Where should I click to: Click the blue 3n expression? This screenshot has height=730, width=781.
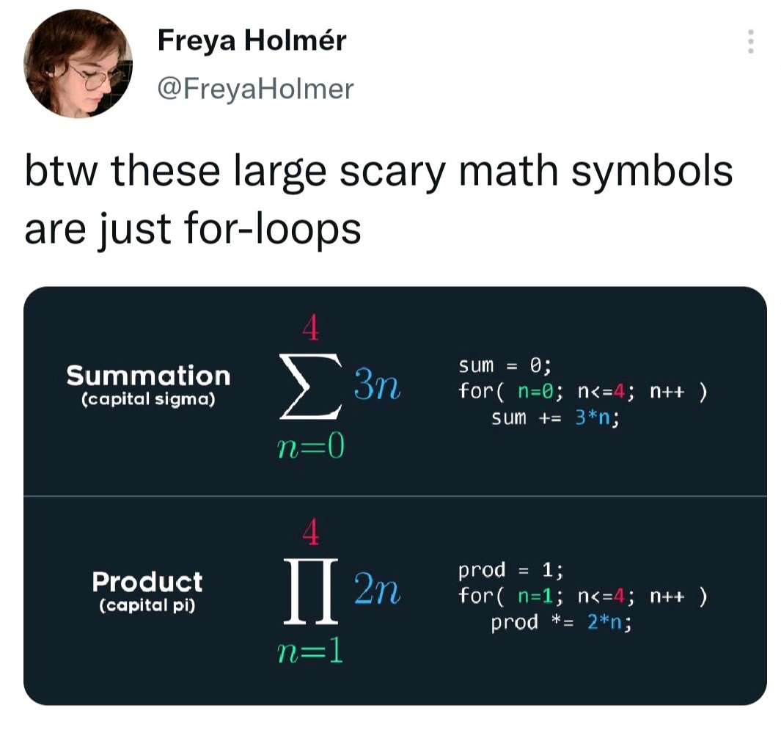377,384
